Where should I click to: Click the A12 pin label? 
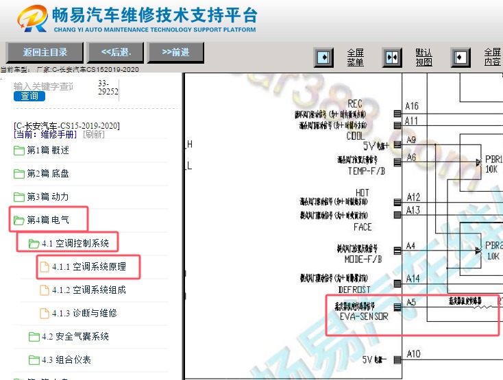[x=413, y=197]
